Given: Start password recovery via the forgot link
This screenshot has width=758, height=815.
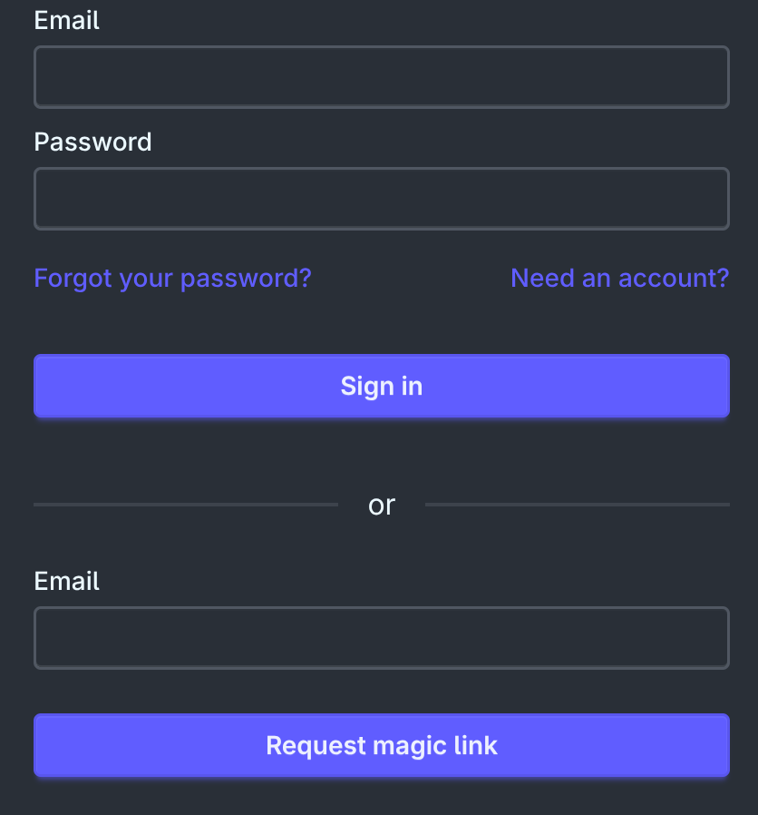Looking at the screenshot, I should pos(172,278).
